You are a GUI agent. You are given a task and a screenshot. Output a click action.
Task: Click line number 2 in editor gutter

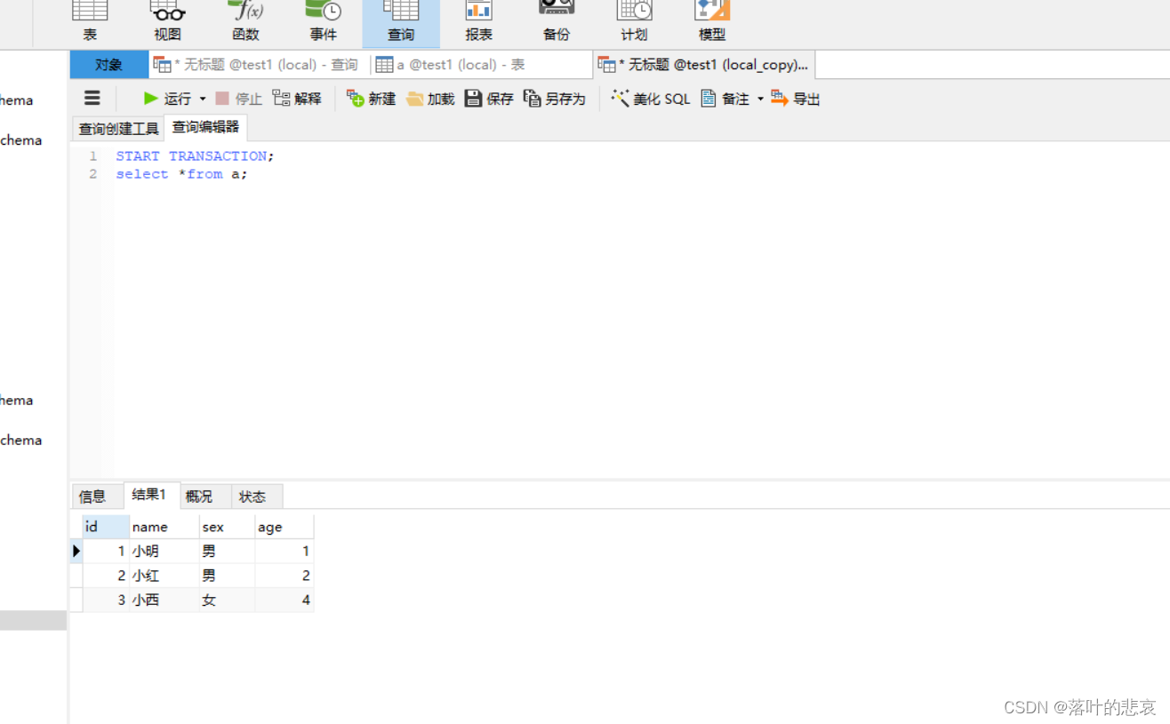(x=93, y=174)
